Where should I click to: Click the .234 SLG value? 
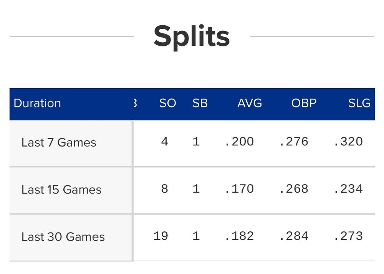point(348,189)
